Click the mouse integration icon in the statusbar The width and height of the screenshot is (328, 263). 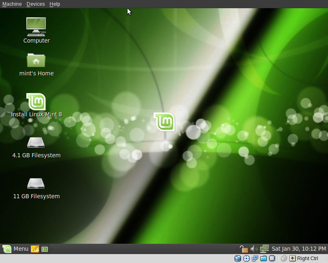point(283,258)
